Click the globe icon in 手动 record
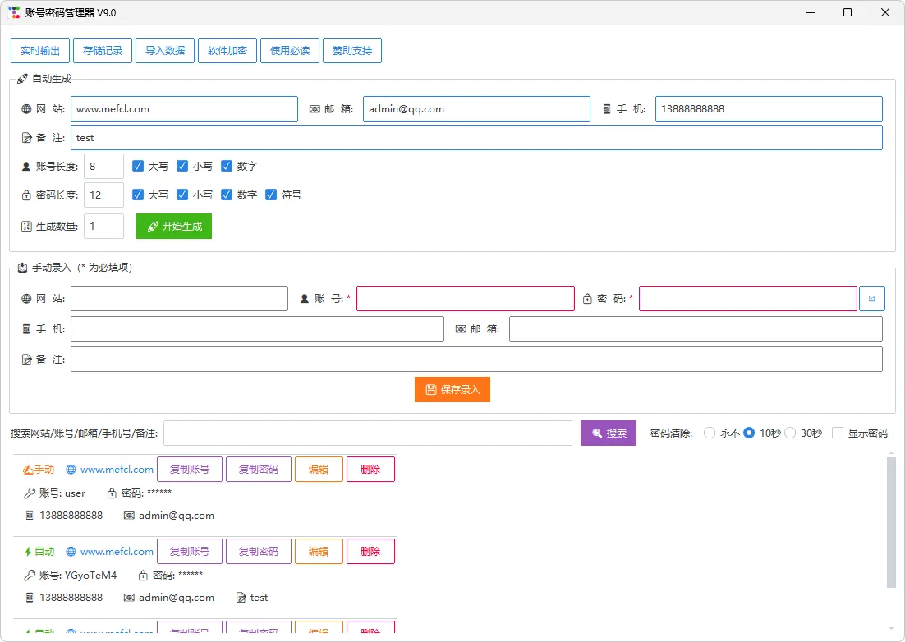This screenshot has width=905, height=642. pos(71,470)
